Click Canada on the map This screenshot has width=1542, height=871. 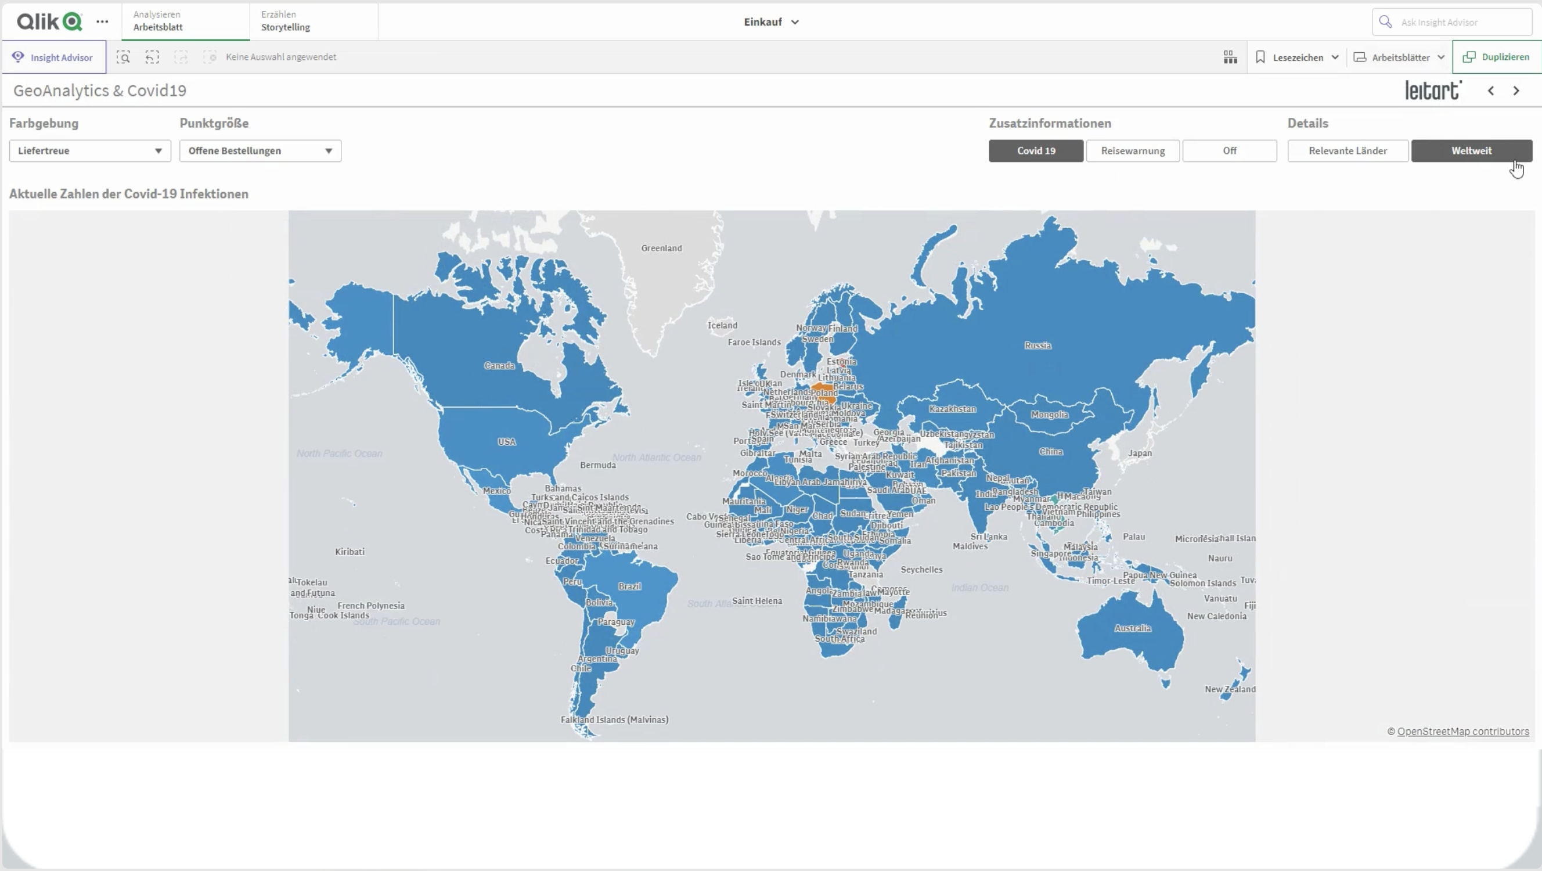click(x=499, y=365)
